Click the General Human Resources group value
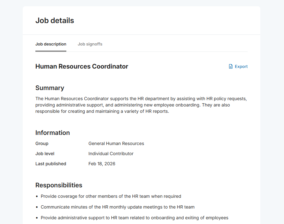The width and height of the screenshot is (284, 224). 116,143
